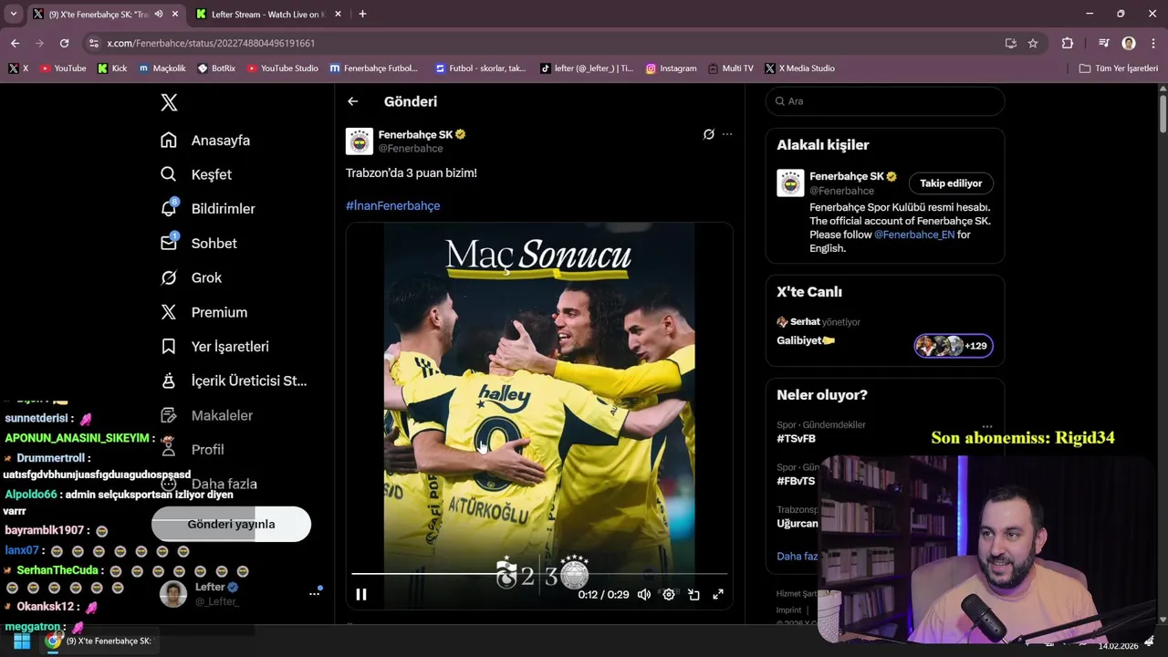Click Fenerbahçe SK name in Alakalı kişiler
Image resolution: width=1168 pixels, height=657 pixels.
coord(847,176)
